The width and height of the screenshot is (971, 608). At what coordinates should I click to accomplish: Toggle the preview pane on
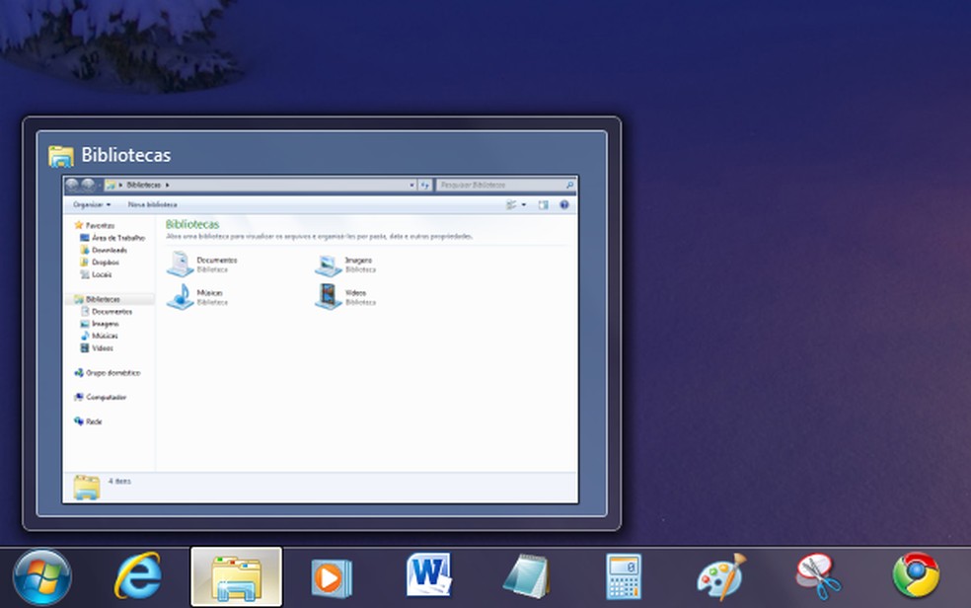pyautogui.click(x=543, y=204)
